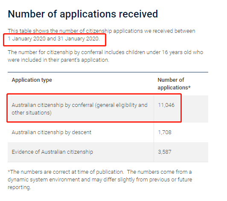This screenshot has height=201, width=227.
Task: Click the paragraph about children under 16
Action: tap(105, 56)
